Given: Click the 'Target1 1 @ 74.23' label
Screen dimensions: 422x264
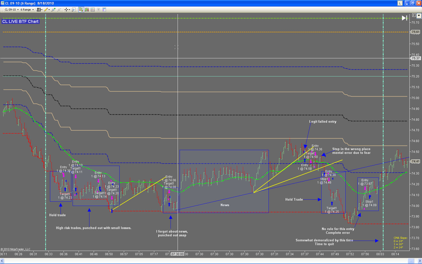Looking at the screenshot, I should click(65, 196).
